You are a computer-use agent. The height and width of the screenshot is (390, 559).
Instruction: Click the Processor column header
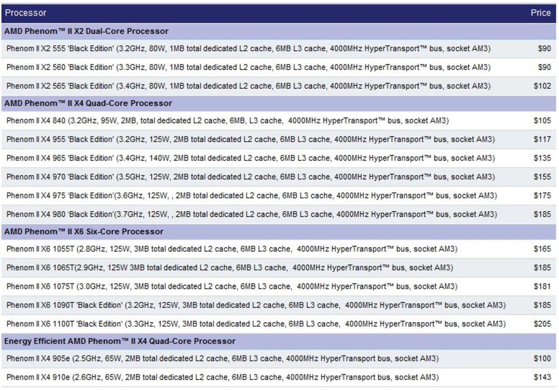tap(25, 13)
